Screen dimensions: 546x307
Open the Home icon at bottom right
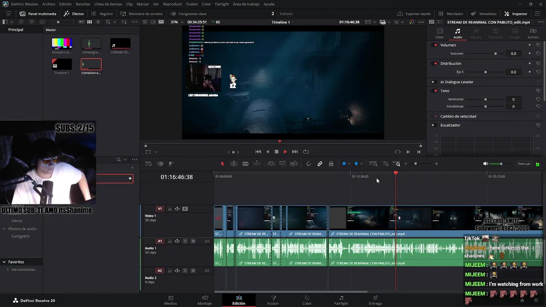pos(522,300)
